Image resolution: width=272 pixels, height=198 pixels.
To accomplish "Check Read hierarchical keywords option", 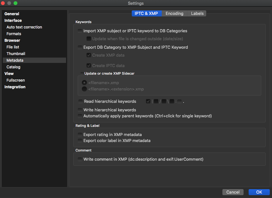I will (x=81, y=102).
